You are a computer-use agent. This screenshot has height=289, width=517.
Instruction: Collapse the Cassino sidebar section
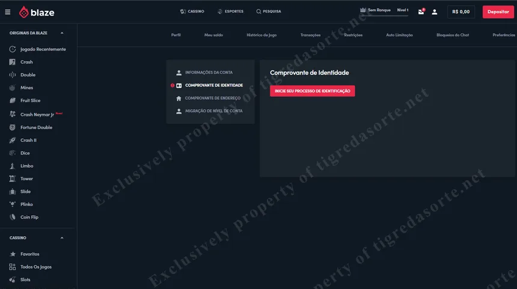[62, 238]
